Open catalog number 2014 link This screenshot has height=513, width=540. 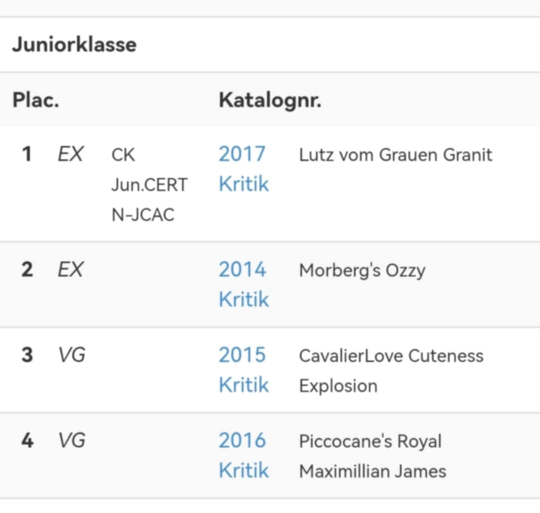[x=242, y=270]
